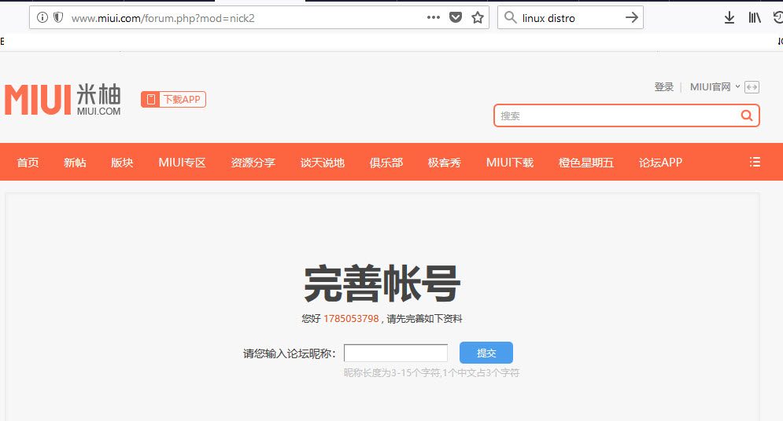Image resolution: width=783 pixels, height=421 pixels.
Task: Go to 首页 in navigation bar
Action: point(28,163)
